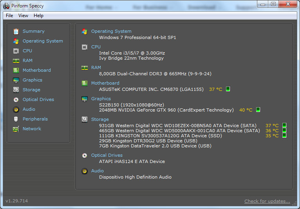Click the 29GB Kingston DTR30G2 USB Device row

click(148, 141)
